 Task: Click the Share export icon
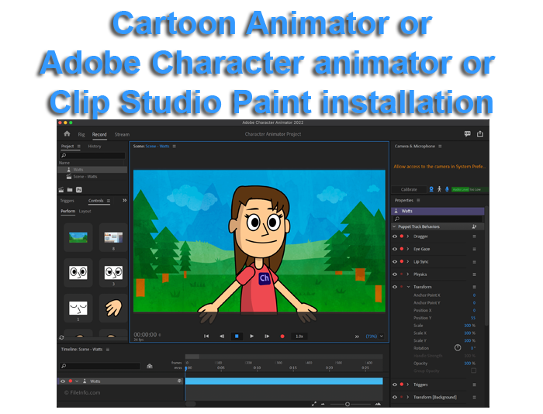pyautogui.click(x=480, y=134)
